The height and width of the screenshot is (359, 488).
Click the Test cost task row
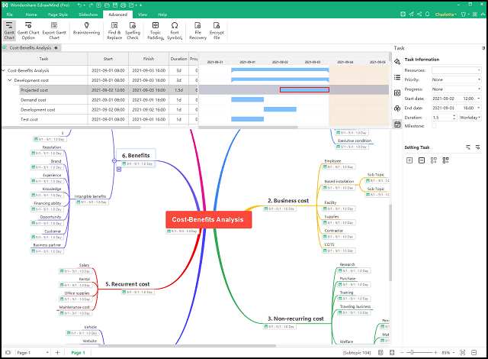pyautogui.click(x=100, y=119)
